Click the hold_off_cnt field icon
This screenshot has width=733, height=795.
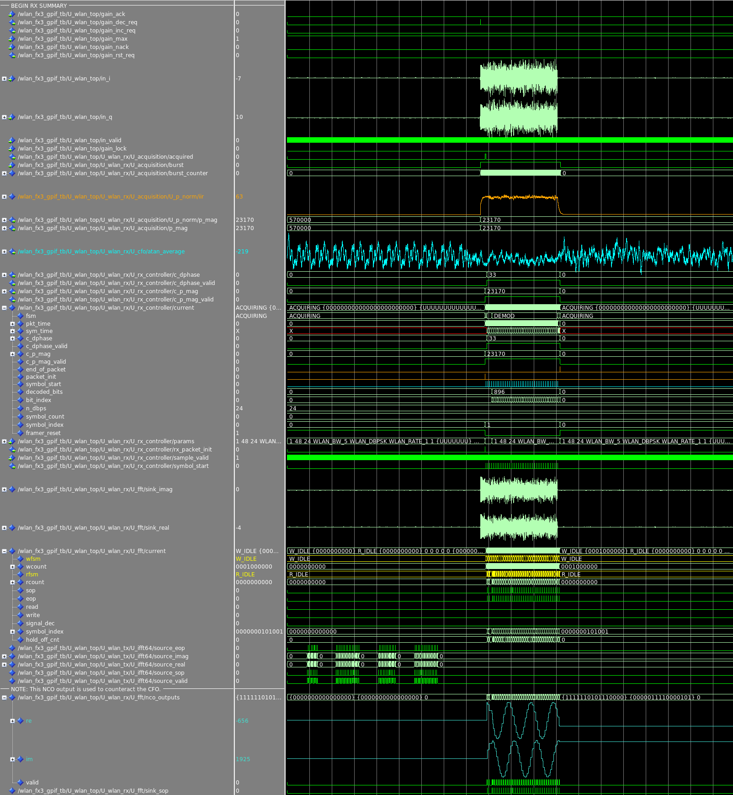click(x=20, y=640)
